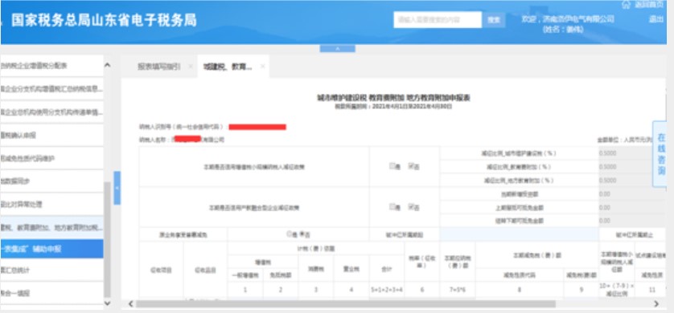
Task: Click the 营业税 column header
Action: 351,269
